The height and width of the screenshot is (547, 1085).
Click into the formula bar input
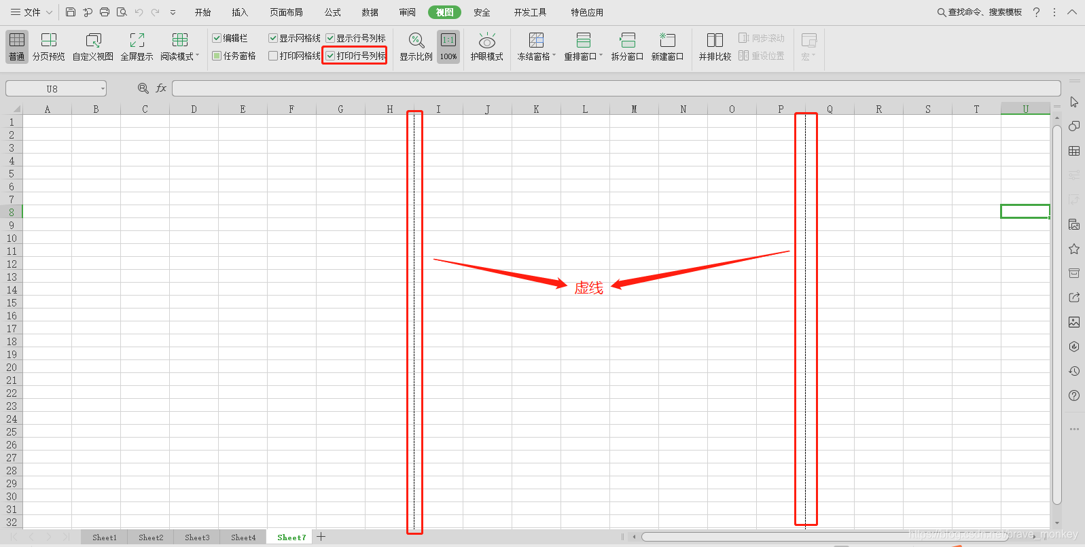coord(616,88)
